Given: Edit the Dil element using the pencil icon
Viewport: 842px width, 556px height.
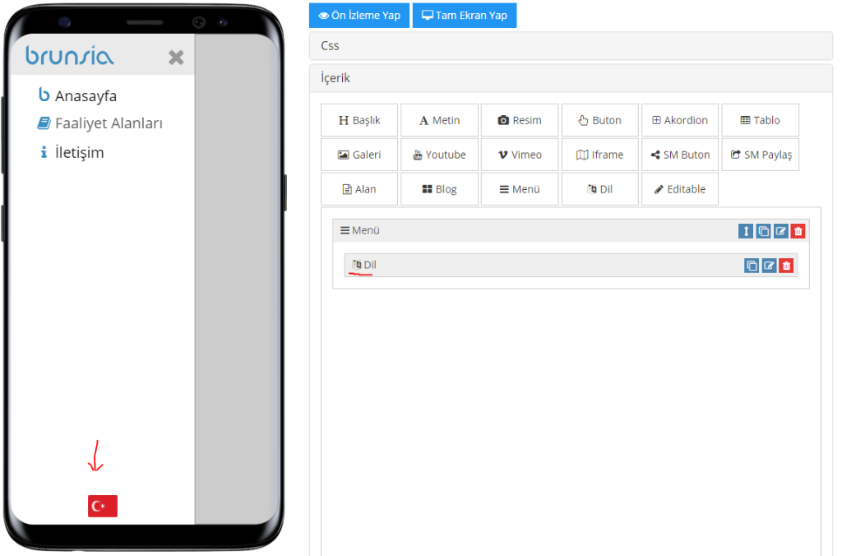Looking at the screenshot, I should [769, 266].
